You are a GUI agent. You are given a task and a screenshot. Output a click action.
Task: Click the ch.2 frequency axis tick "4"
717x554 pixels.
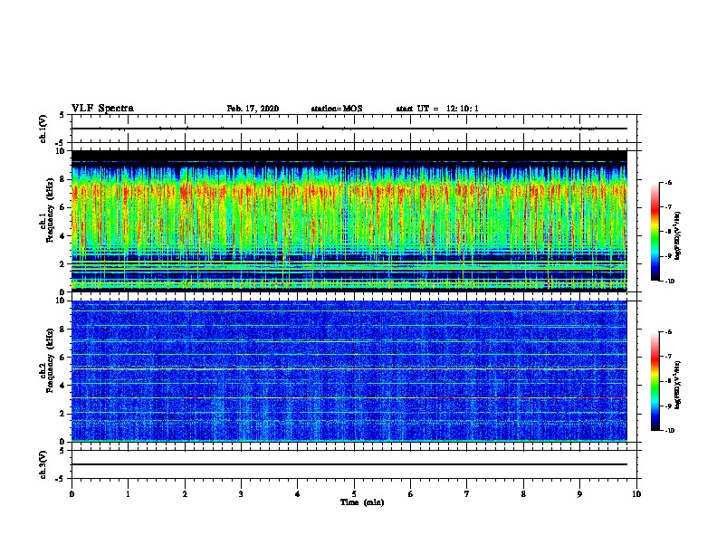coord(62,386)
